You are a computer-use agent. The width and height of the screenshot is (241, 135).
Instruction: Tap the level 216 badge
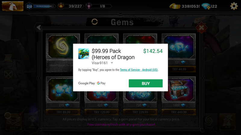[x=29, y=6]
